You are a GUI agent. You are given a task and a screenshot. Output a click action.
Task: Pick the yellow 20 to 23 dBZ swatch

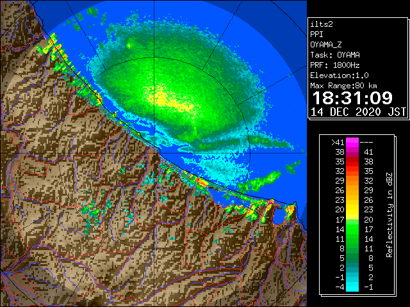(x=352, y=210)
